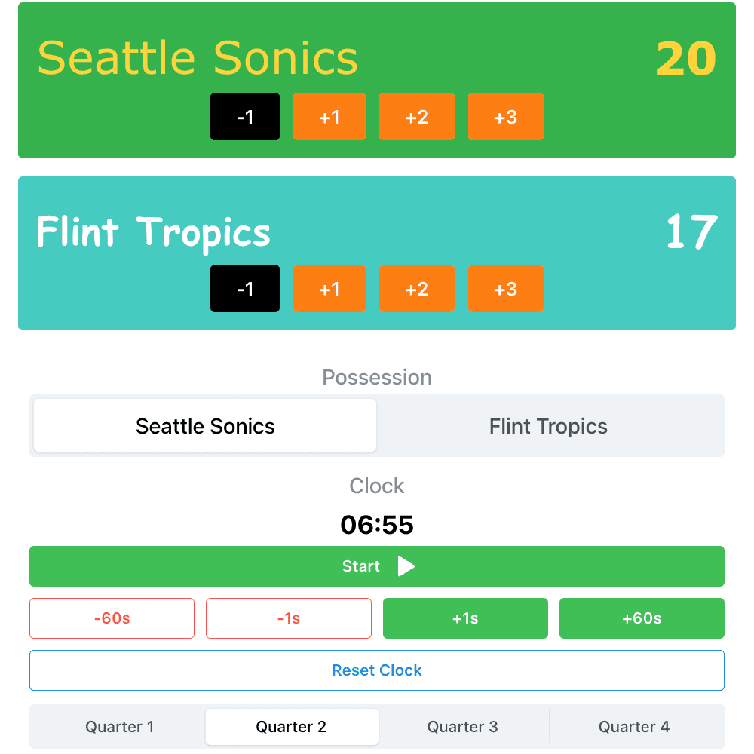The image size is (754, 754).
Task: Click the play icon on the Start button
Action: [x=406, y=566]
